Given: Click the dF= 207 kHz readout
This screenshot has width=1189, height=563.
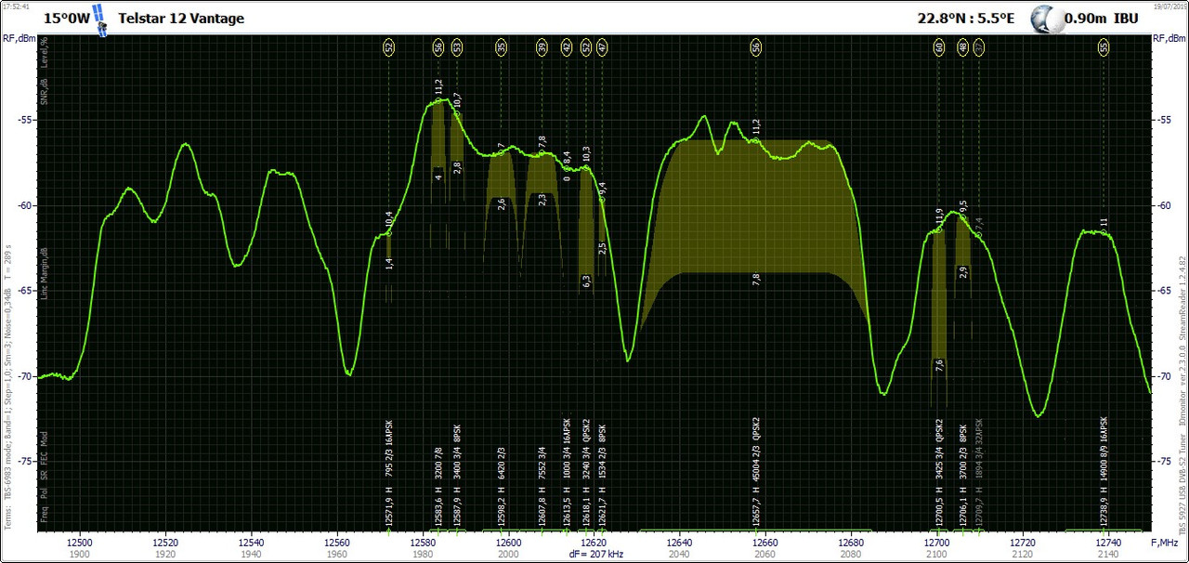Looking at the screenshot, I should tap(594, 553).
